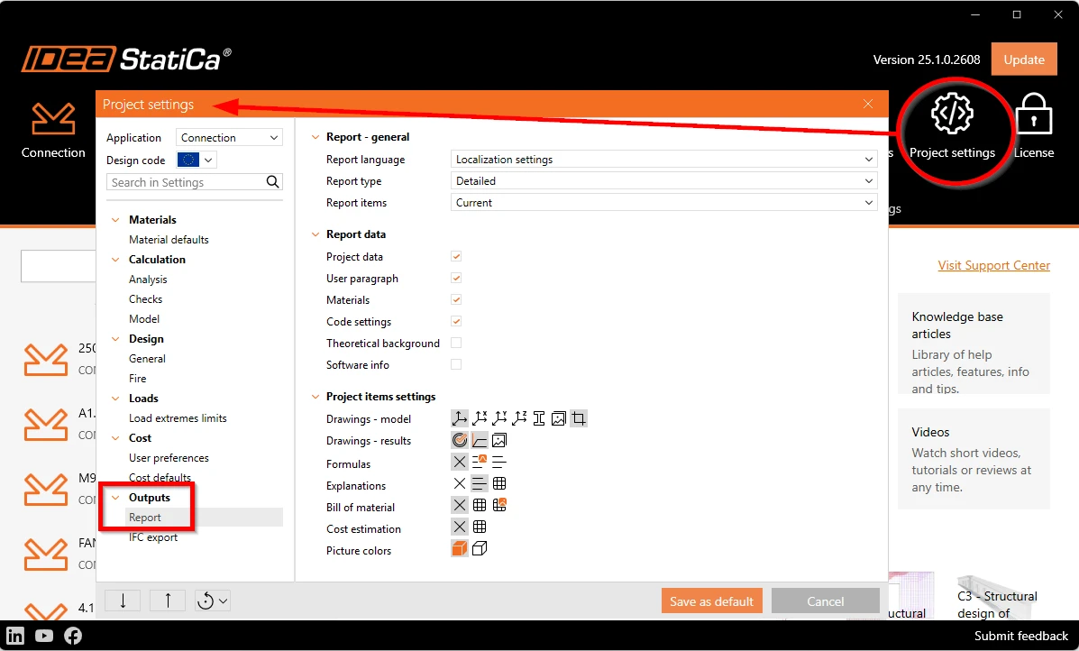The width and height of the screenshot is (1079, 651).
Task: Select IFC export in settings tree
Action: [152, 537]
